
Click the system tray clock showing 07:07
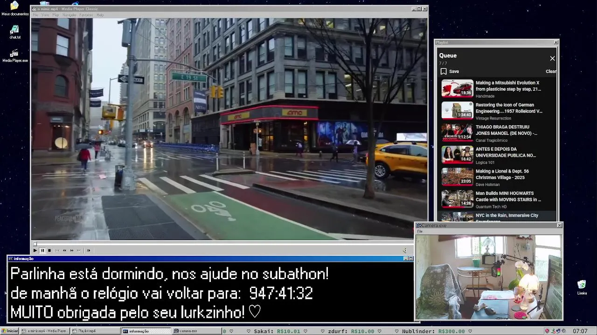click(x=580, y=331)
